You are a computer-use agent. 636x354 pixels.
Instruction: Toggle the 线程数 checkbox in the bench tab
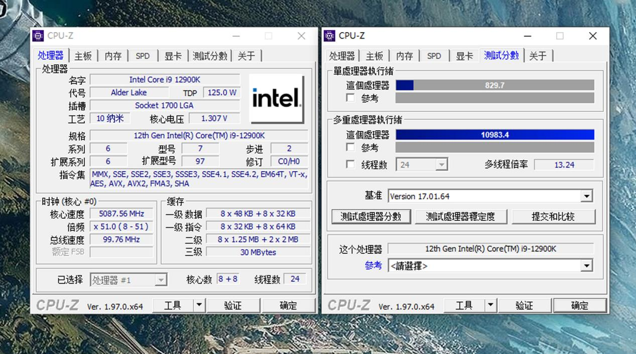point(350,165)
